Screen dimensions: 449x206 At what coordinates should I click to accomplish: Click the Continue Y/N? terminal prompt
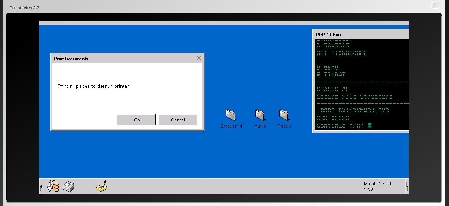point(340,126)
